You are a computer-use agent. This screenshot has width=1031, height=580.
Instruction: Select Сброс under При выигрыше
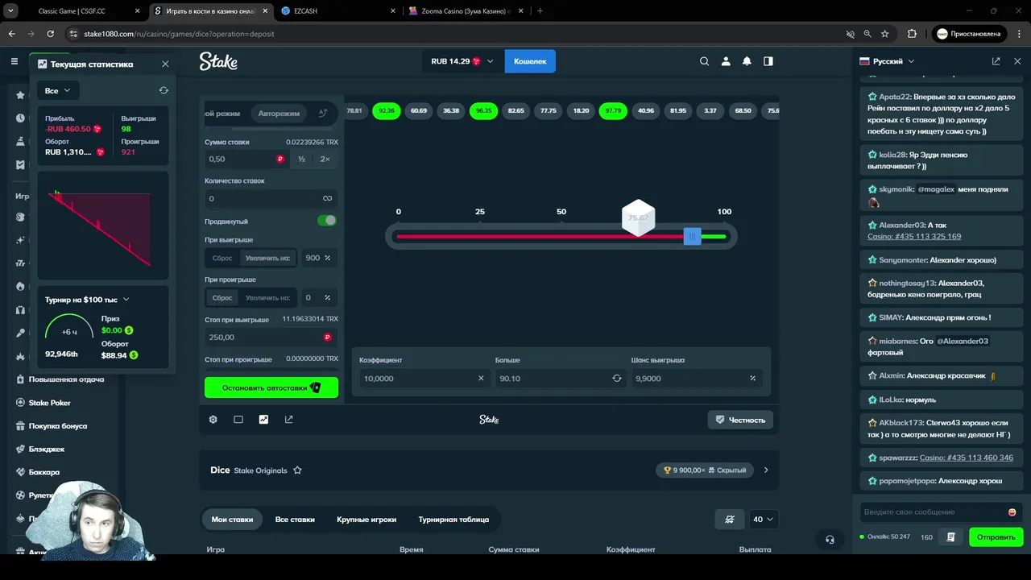coord(222,258)
